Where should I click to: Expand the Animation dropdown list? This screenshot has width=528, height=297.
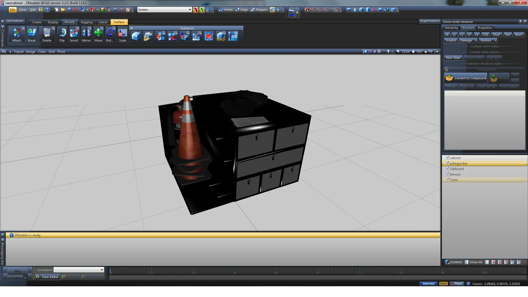tap(102, 270)
